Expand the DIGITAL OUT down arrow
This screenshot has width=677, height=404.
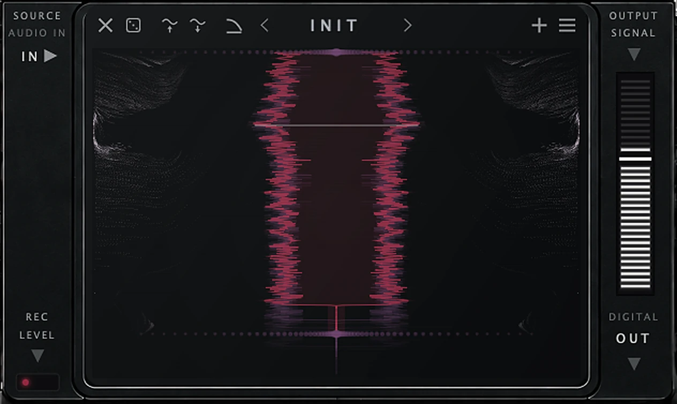[x=634, y=364]
